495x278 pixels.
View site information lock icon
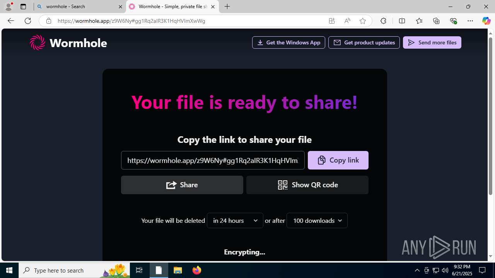(x=48, y=21)
